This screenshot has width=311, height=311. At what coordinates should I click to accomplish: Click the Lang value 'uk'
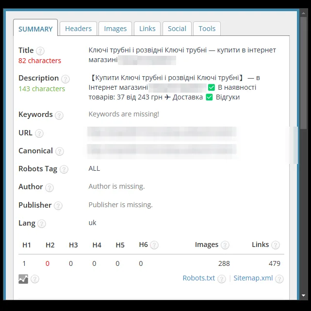pyautogui.click(x=93, y=223)
